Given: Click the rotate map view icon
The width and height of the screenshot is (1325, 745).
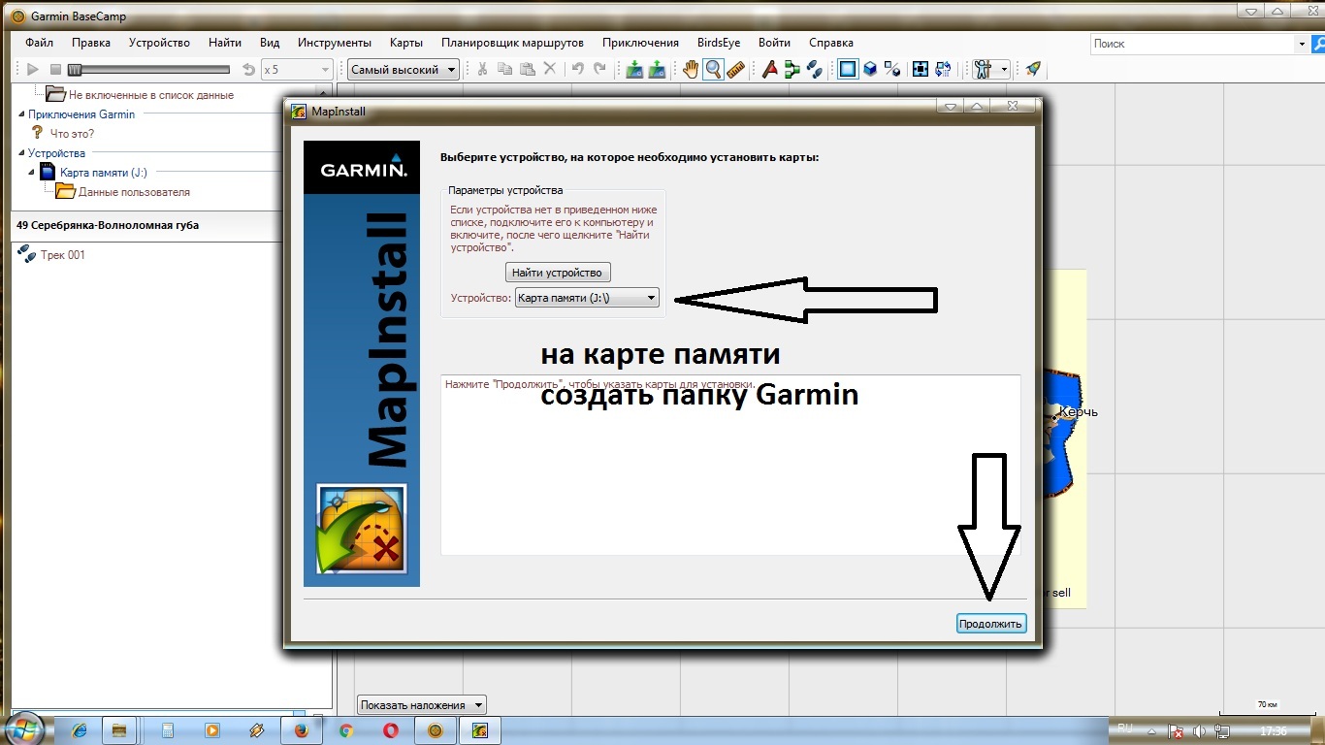Looking at the screenshot, I should click(x=943, y=70).
